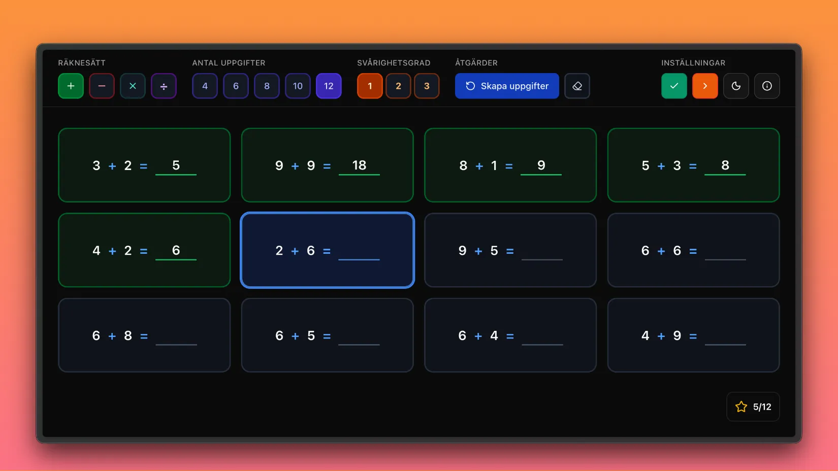Set difficulty level to 1

tap(370, 86)
